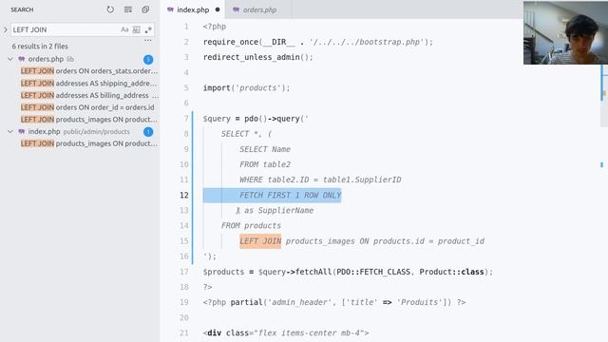Toggle Match Whole Word option
Viewport: 608px width, 342px height.
[x=136, y=29]
